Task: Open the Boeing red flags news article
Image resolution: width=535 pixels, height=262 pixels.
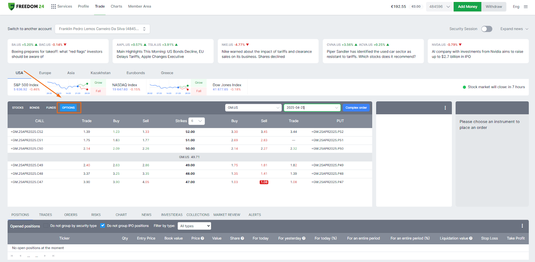Action: tap(58, 51)
